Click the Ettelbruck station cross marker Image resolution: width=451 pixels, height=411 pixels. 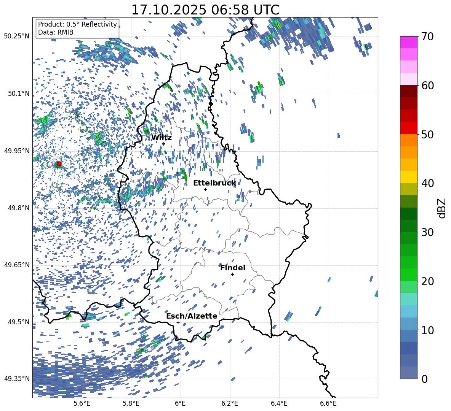click(x=205, y=189)
